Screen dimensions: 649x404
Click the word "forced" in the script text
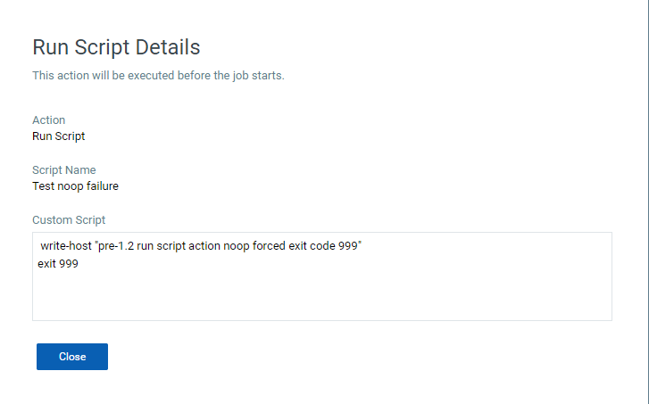coord(269,245)
